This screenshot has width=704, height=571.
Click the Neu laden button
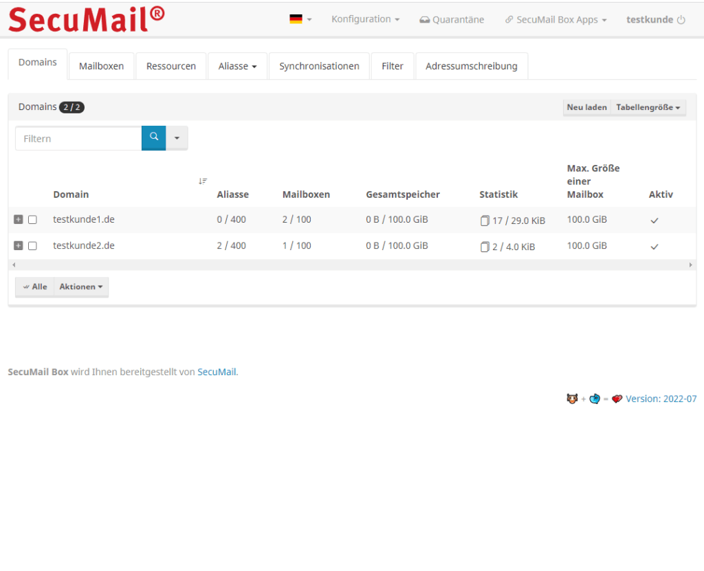coord(586,107)
